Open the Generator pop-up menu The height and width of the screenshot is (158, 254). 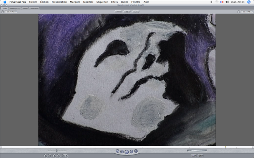[x=200, y=156]
